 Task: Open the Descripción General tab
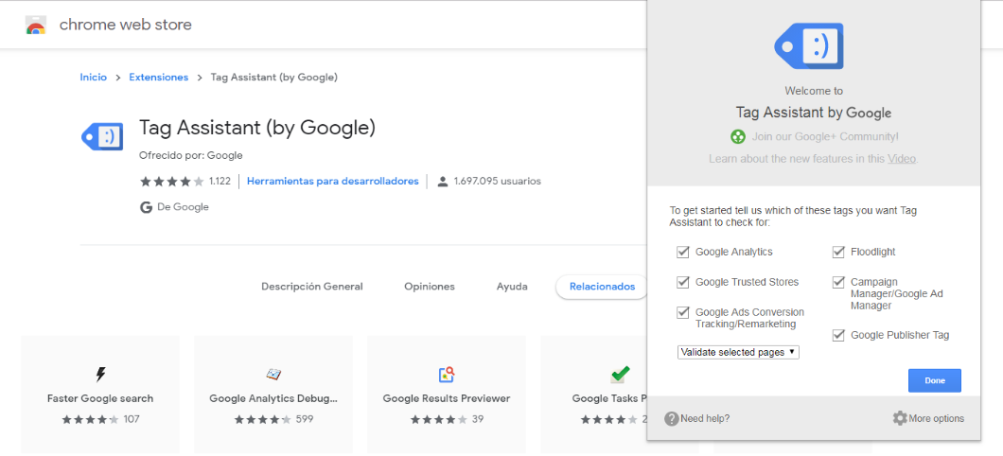(311, 287)
